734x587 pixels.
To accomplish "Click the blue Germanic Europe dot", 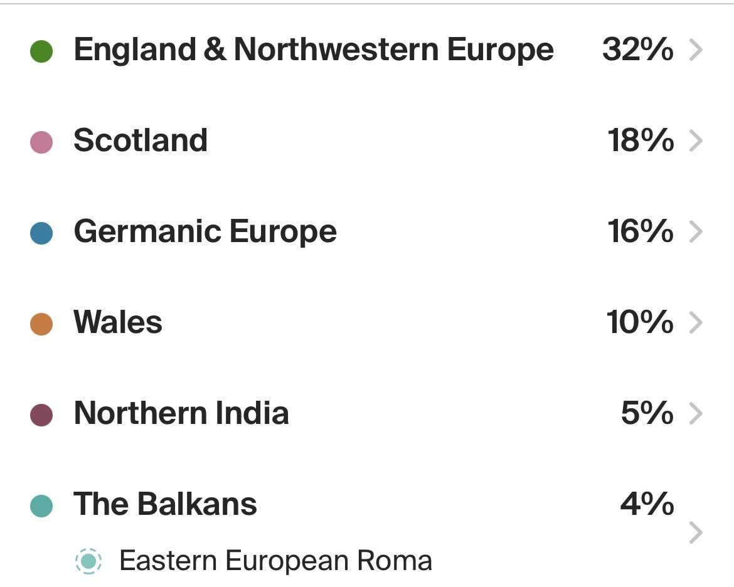I will tap(41, 231).
